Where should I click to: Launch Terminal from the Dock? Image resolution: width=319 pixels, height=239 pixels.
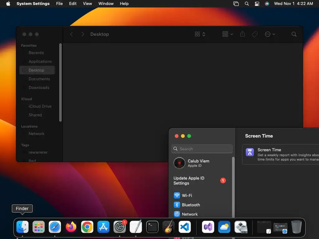152,227
